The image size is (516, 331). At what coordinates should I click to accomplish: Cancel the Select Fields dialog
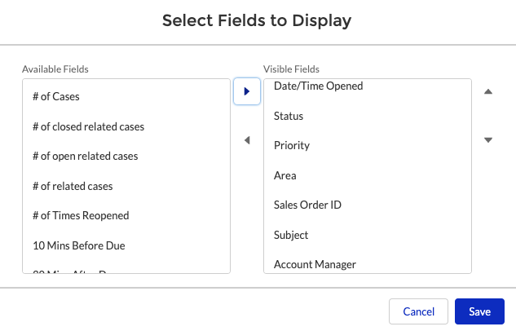click(x=418, y=311)
